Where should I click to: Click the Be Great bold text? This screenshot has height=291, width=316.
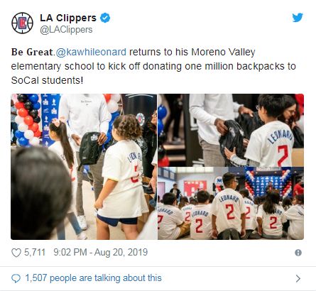[x=32, y=52]
